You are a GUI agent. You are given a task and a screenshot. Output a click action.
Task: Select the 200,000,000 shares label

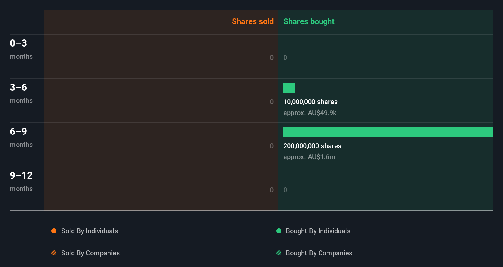point(312,146)
